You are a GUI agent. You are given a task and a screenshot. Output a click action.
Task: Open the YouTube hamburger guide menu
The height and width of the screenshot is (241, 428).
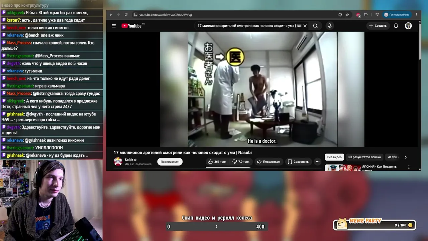[x=114, y=26]
